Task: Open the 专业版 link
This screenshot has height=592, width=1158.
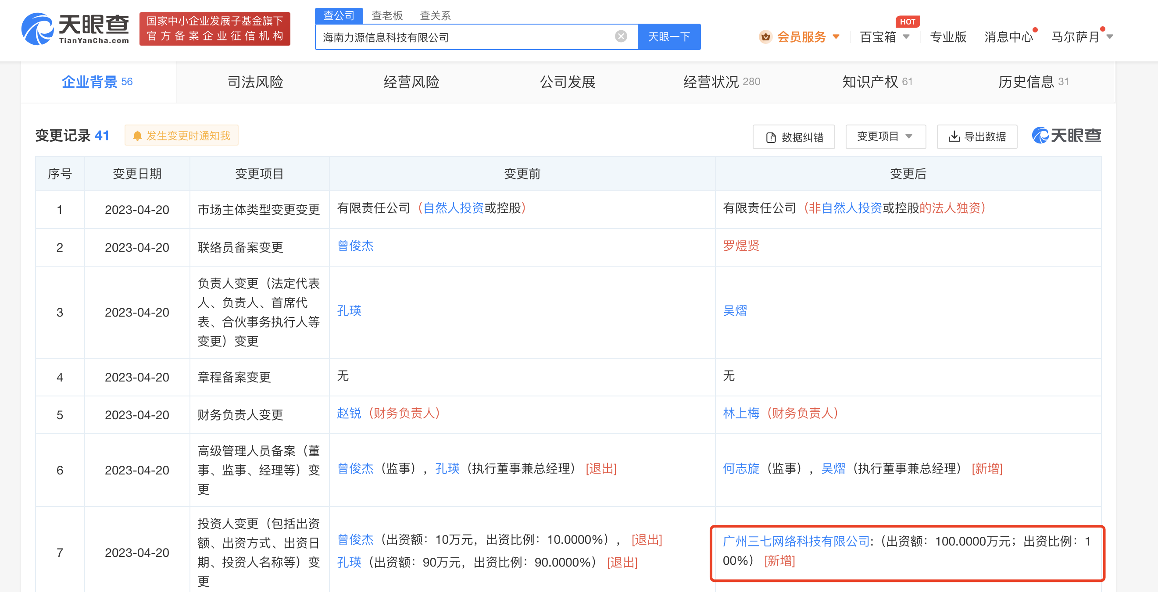Action: (x=948, y=37)
